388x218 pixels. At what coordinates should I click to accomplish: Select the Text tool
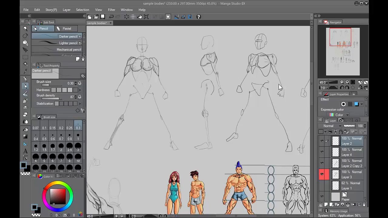click(x=25, y=151)
